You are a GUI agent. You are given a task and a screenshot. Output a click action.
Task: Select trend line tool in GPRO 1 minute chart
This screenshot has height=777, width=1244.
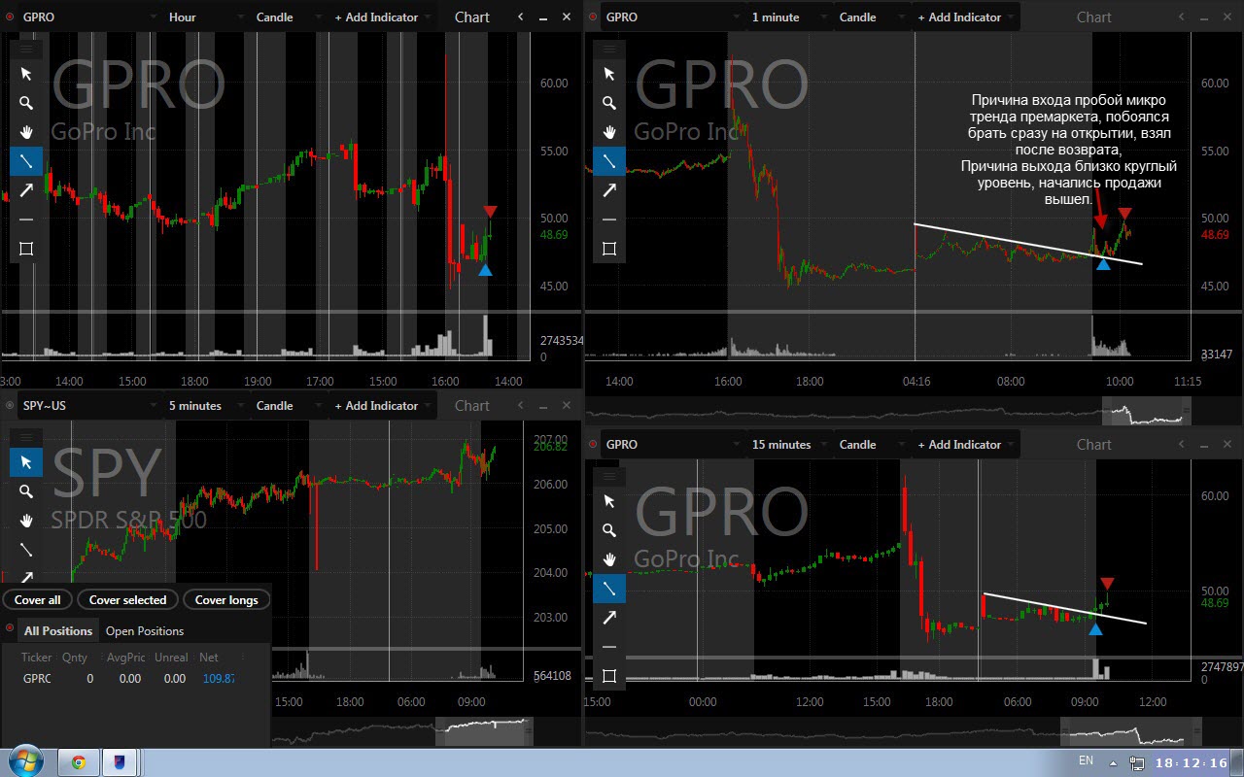pyautogui.click(x=609, y=161)
